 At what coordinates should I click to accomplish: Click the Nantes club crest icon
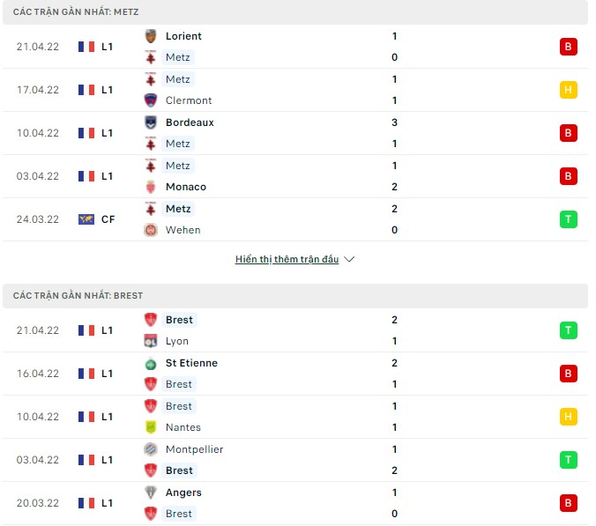coord(151,427)
